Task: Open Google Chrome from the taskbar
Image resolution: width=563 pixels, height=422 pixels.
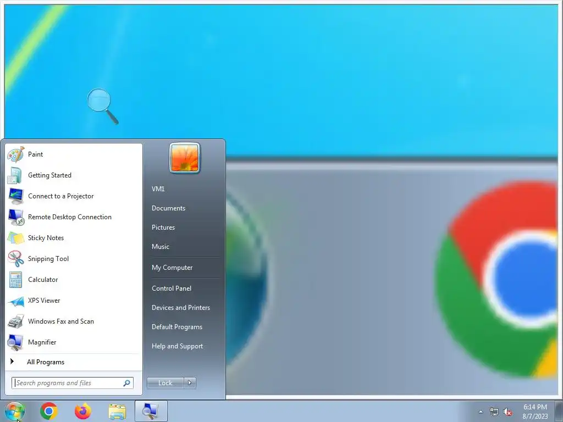Action: 49,411
